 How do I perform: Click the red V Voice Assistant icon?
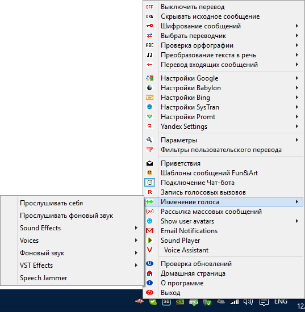point(149,250)
